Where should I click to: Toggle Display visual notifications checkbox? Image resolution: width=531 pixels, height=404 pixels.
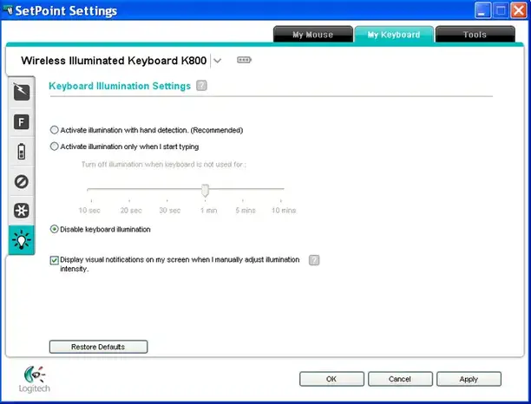click(54, 260)
